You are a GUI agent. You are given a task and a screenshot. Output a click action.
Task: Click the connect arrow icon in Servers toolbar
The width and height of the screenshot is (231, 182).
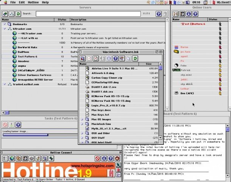pyautogui.click(x=5, y=14)
